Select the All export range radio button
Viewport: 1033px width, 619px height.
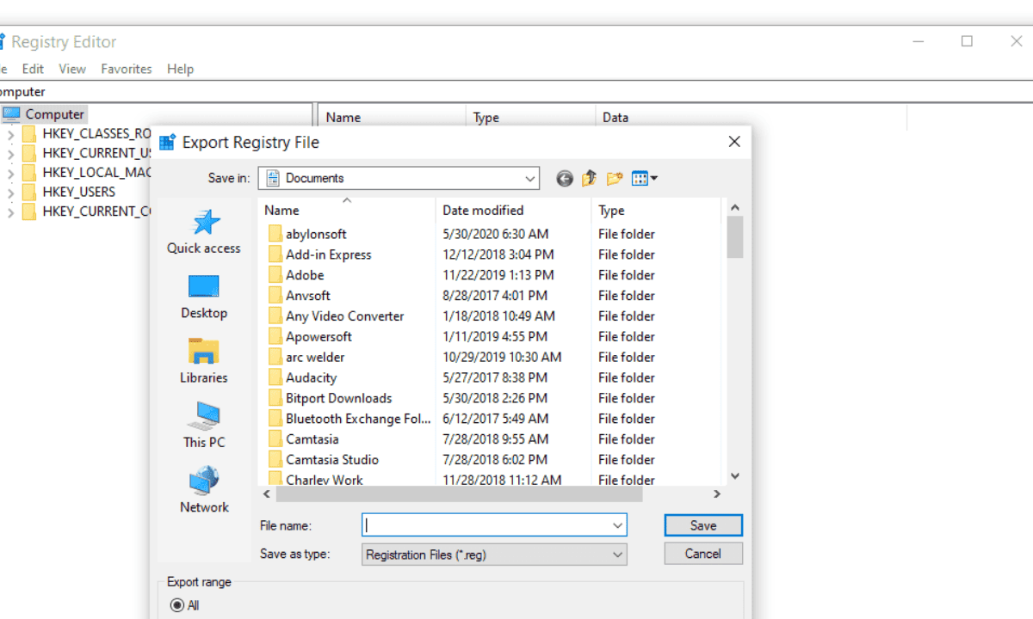pos(176,604)
